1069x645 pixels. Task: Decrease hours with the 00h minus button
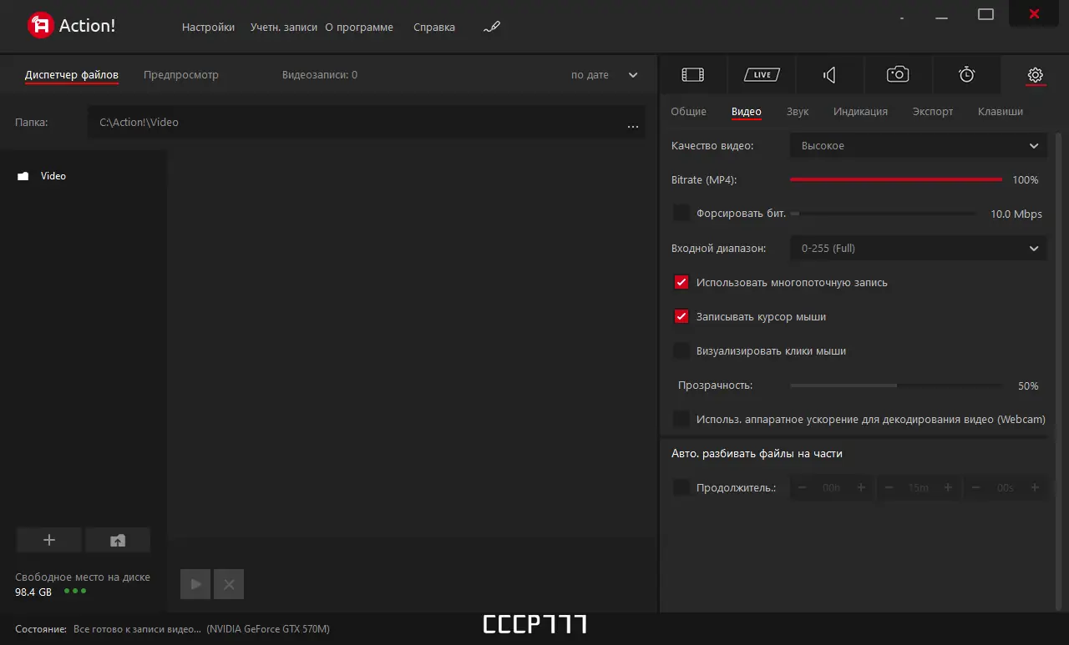pyautogui.click(x=802, y=487)
